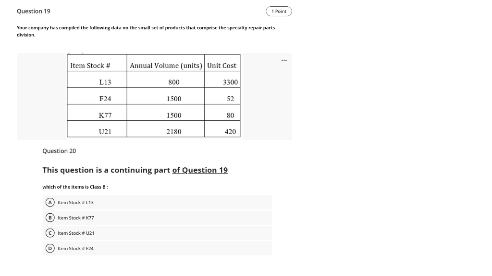Click the circled C option marker
Image resolution: width=492 pixels, height=276 pixels.
click(x=50, y=233)
